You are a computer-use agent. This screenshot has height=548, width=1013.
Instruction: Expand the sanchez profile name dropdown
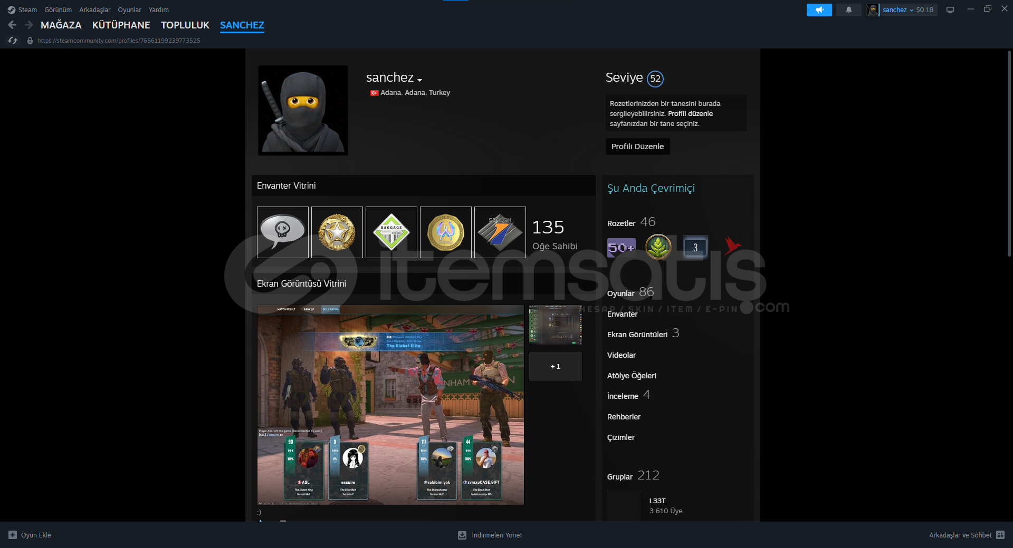coord(419,80)
